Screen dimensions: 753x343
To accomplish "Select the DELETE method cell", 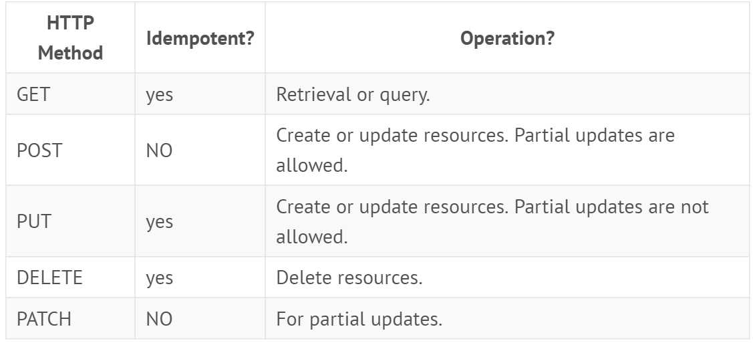I will [x=49, y=277].
